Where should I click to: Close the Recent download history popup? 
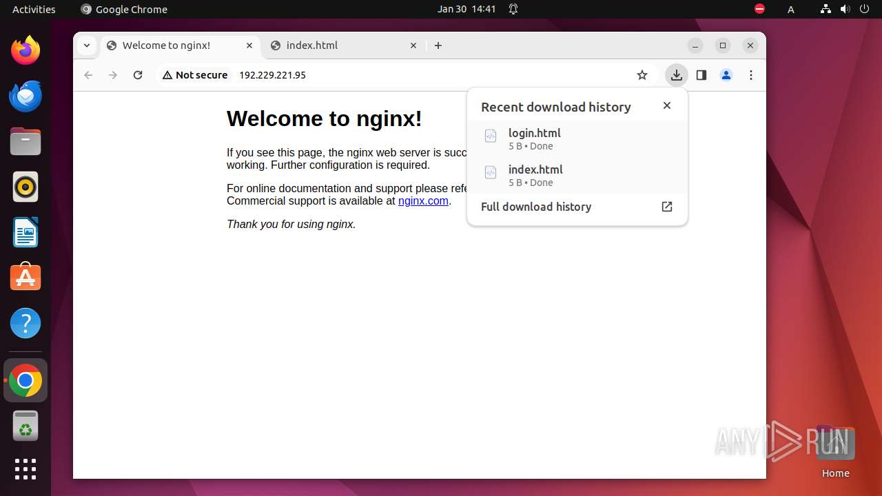[x=666, y=105]
